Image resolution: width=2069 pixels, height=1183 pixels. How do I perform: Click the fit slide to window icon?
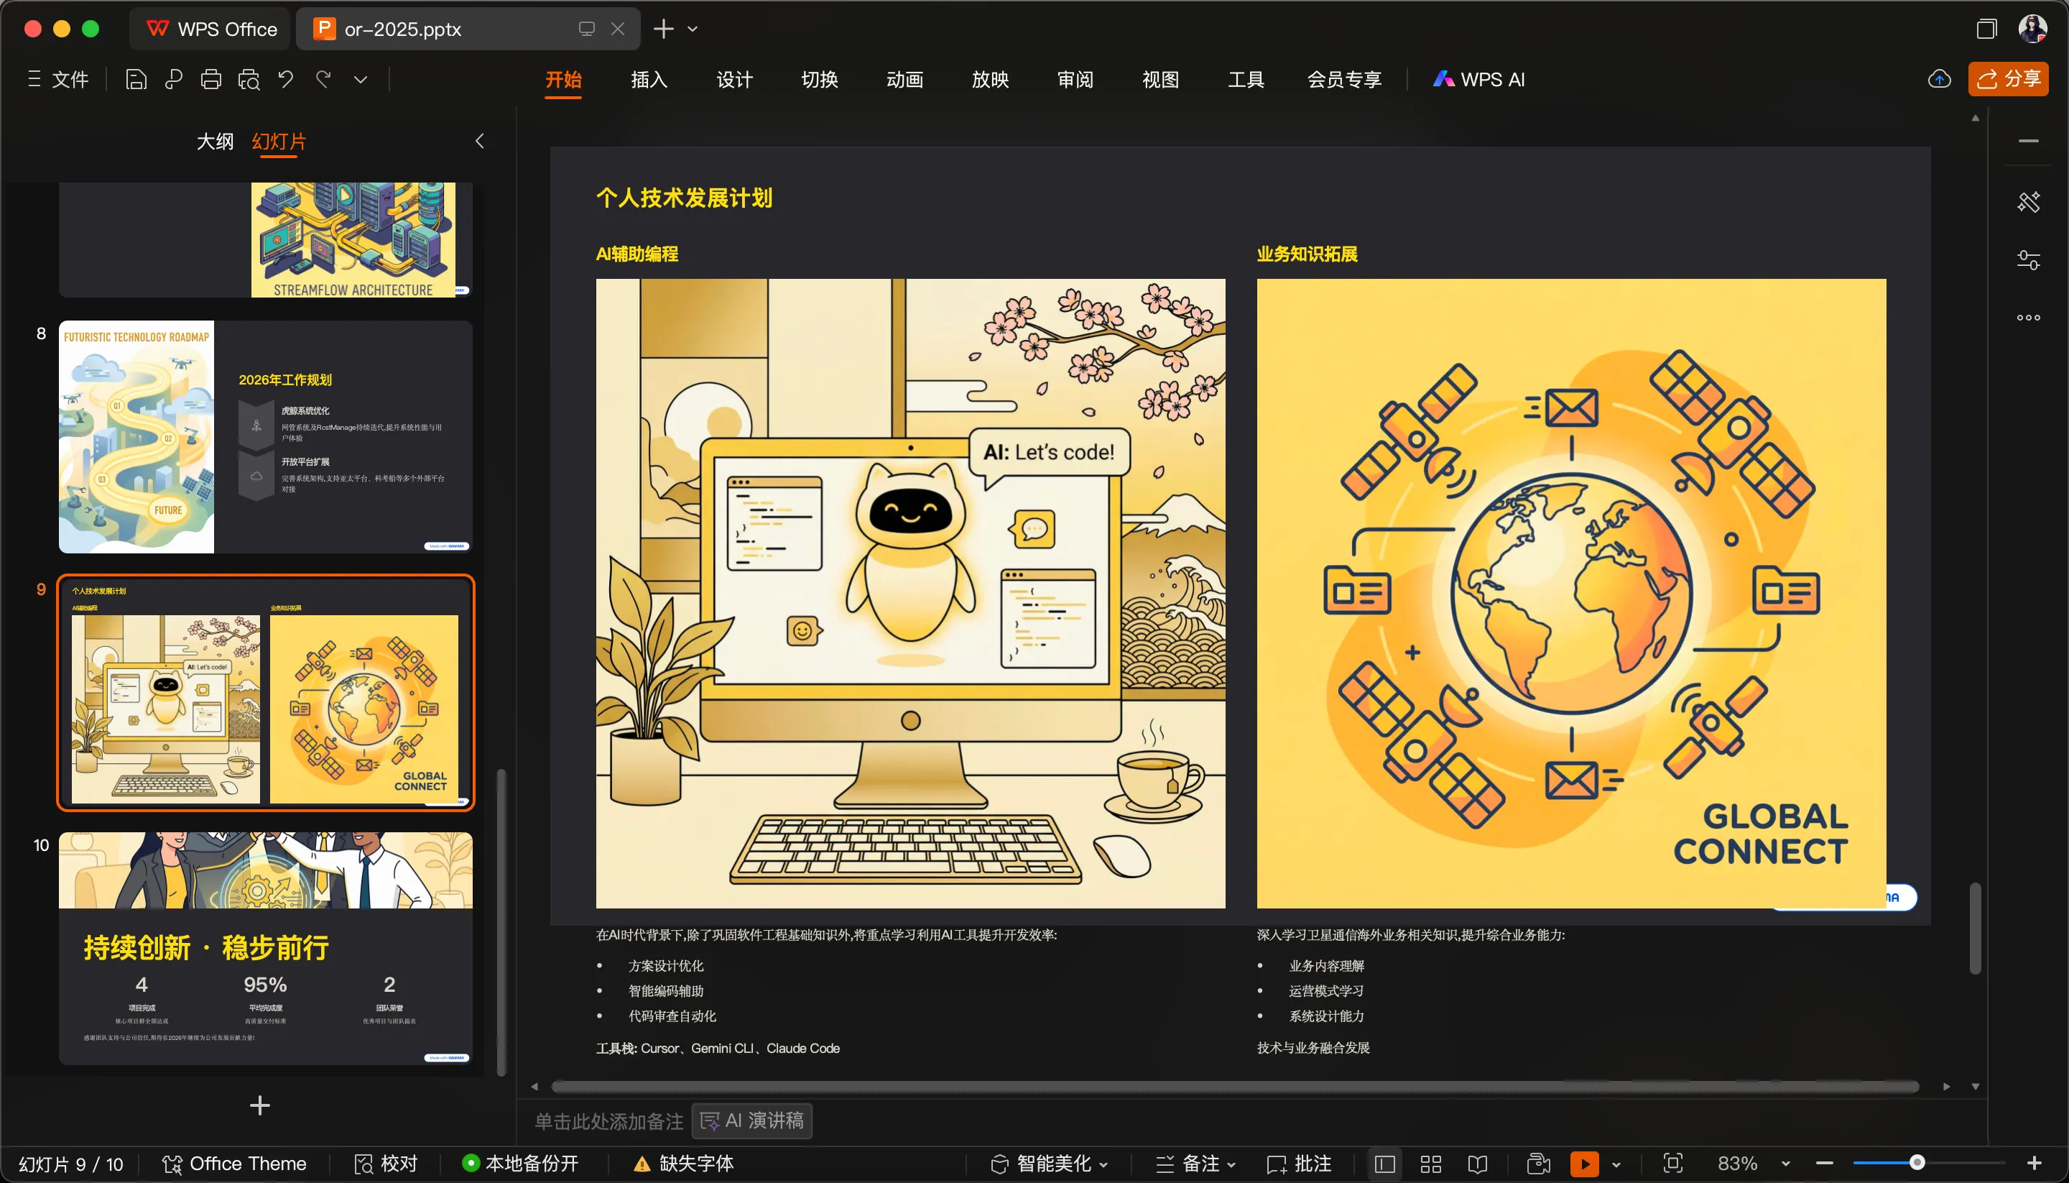pos(1672,1164)
